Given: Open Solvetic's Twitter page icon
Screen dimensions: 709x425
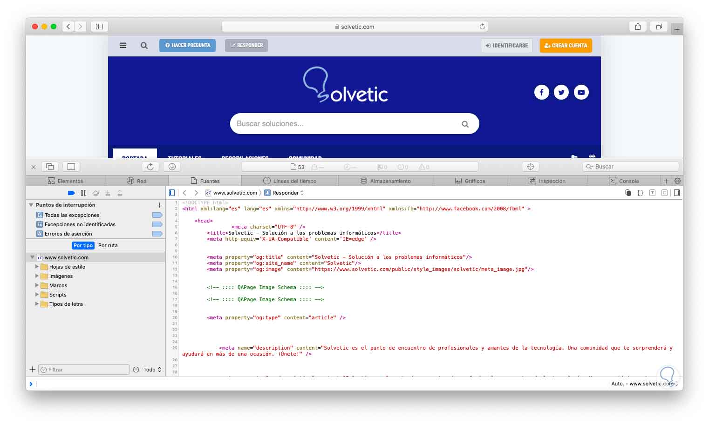Looking at the screenshot, I should point(561,92).
